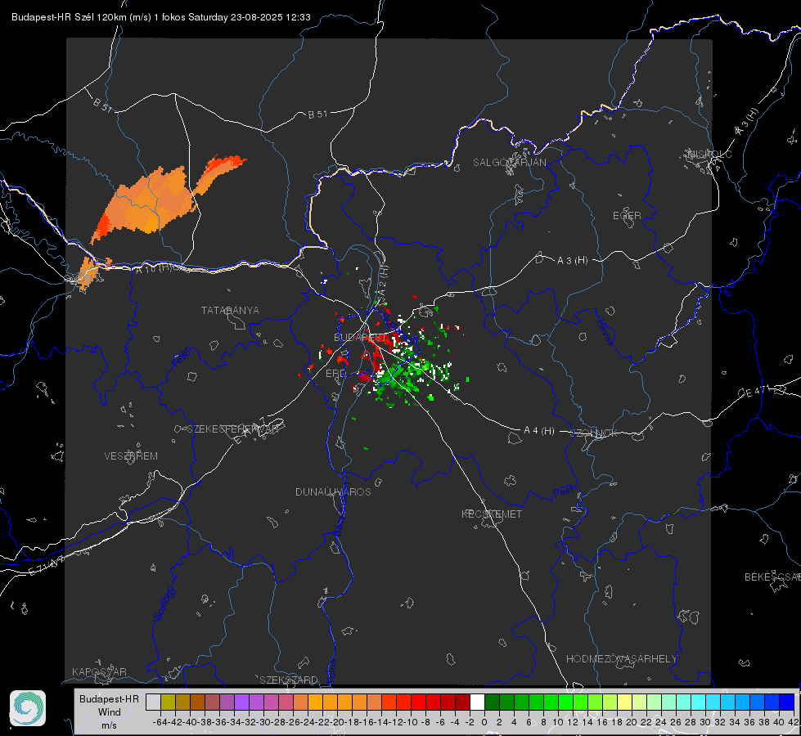801x736 pixels.
Task: Click the Somogy county name label
Action: pyautogui.click(x=164, y=604)
